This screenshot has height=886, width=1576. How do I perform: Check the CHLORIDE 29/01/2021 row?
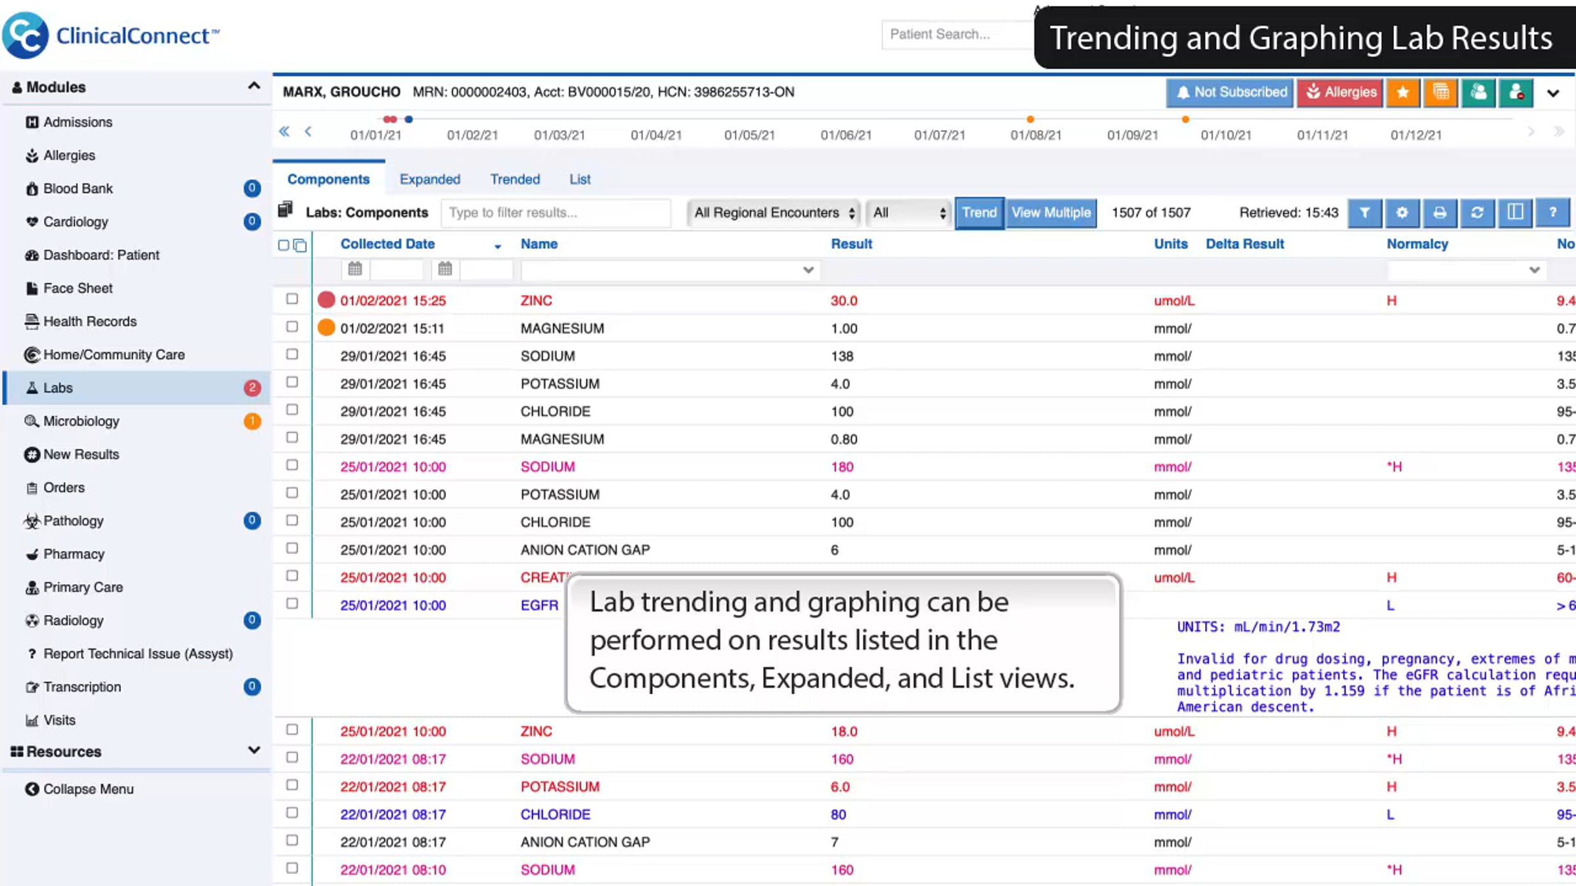click(292, 410)
